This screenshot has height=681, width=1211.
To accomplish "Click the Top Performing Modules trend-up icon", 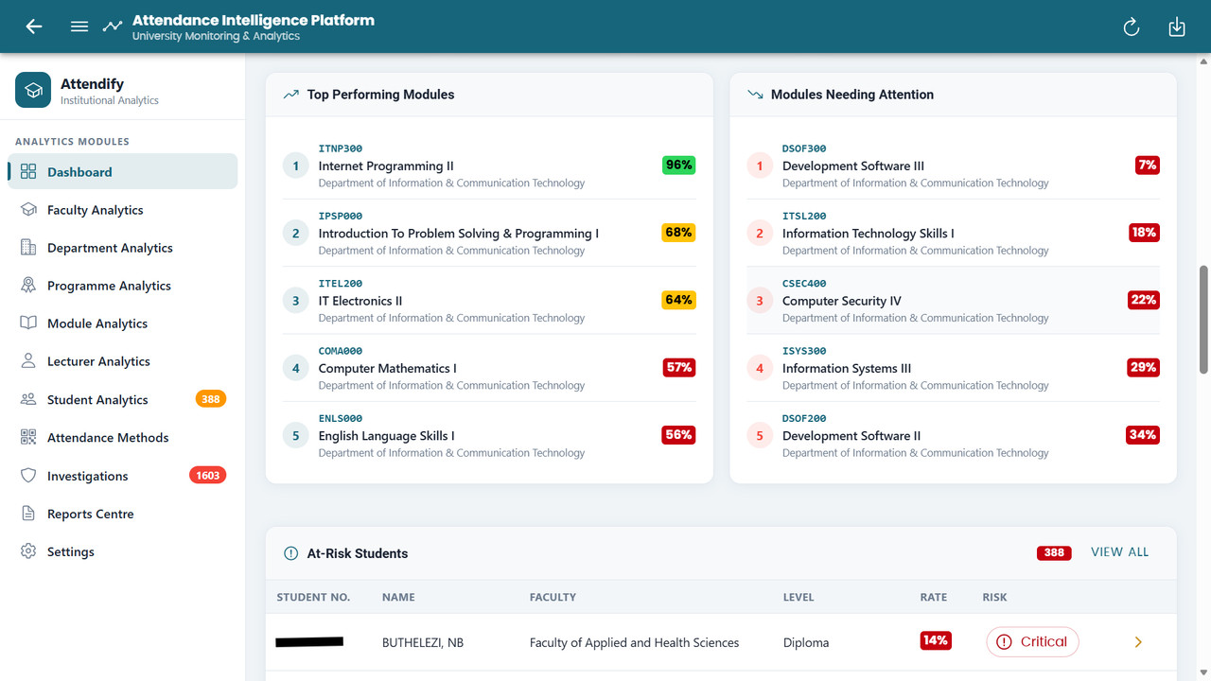I will coord(290,95).
